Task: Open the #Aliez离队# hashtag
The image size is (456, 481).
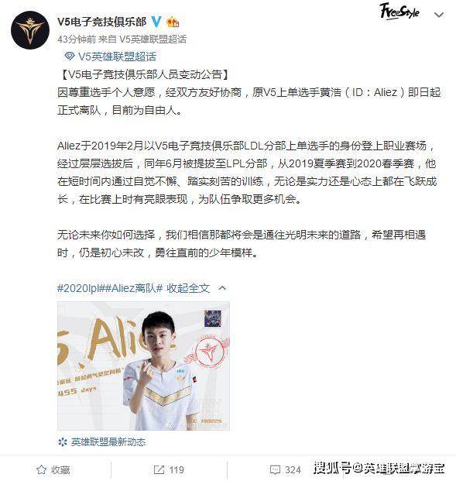Action: pos(134,288)
